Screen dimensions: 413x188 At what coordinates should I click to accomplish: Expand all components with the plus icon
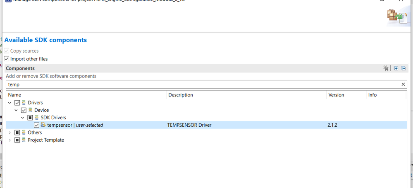coord(396,68)
